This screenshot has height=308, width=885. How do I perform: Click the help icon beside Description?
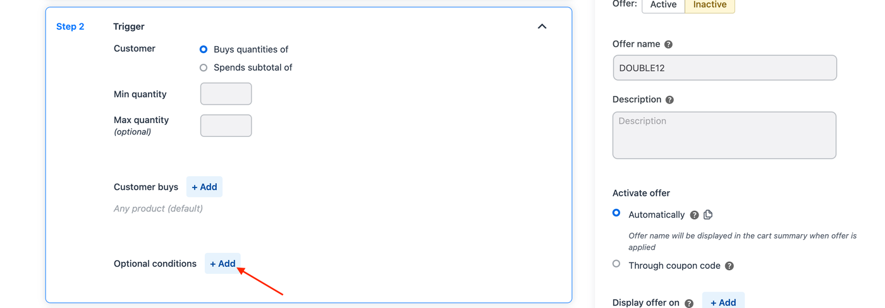point(669,100)
